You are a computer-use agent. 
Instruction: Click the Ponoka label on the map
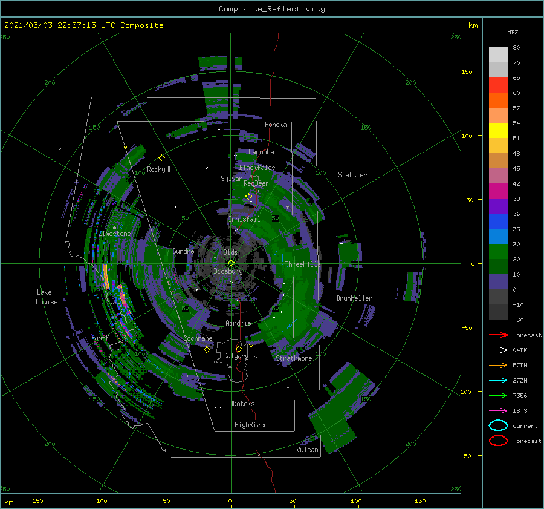click(x=276, y=125)
